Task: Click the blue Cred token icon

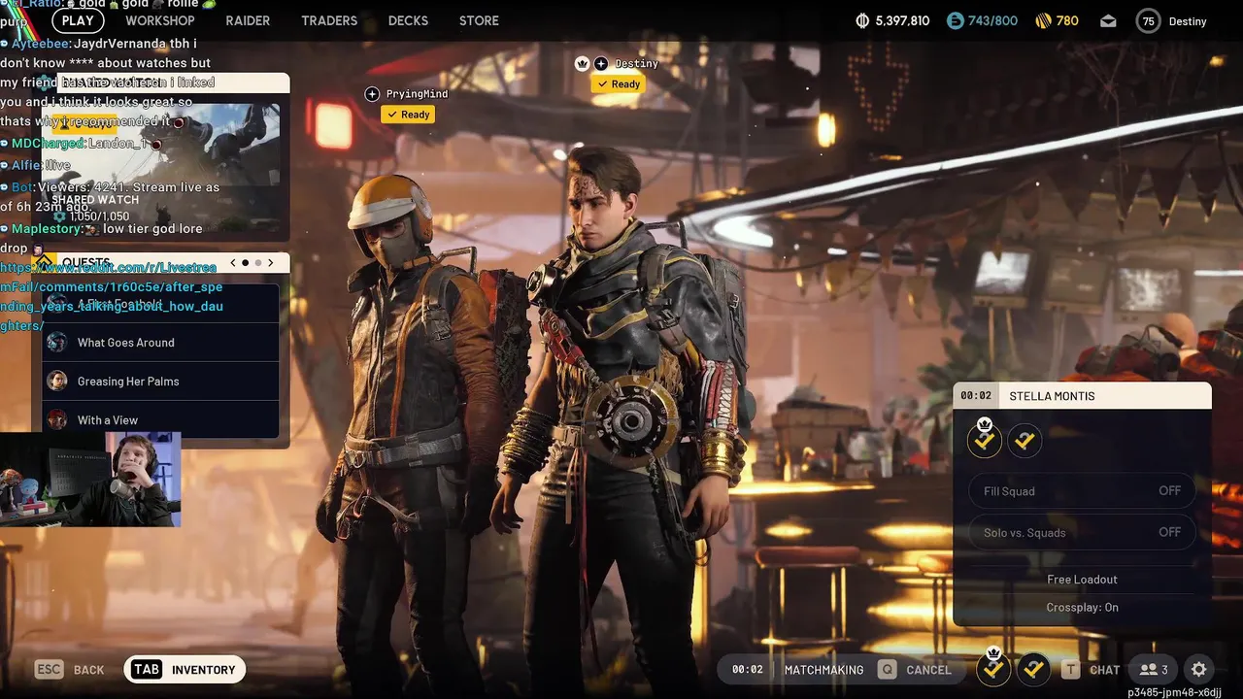Action: (x=956, y=20)
